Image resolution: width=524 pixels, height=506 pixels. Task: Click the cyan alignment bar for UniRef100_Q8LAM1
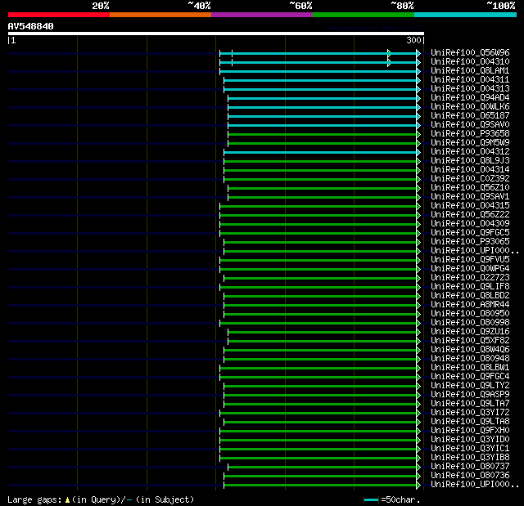tap(318, 71)
